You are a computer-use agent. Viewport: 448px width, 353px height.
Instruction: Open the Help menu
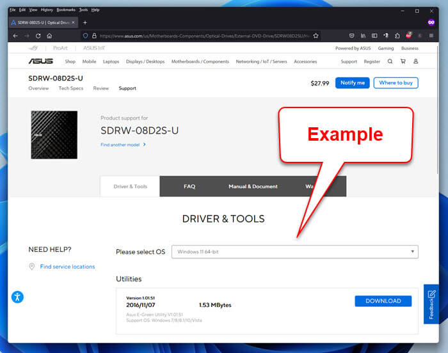pyautogui.click(x=95, y=10)
